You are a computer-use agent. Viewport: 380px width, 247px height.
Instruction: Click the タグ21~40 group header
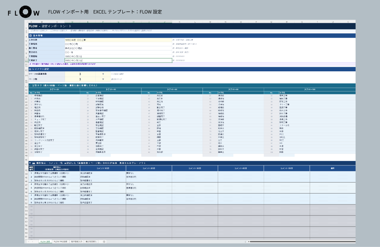point(111,90)
